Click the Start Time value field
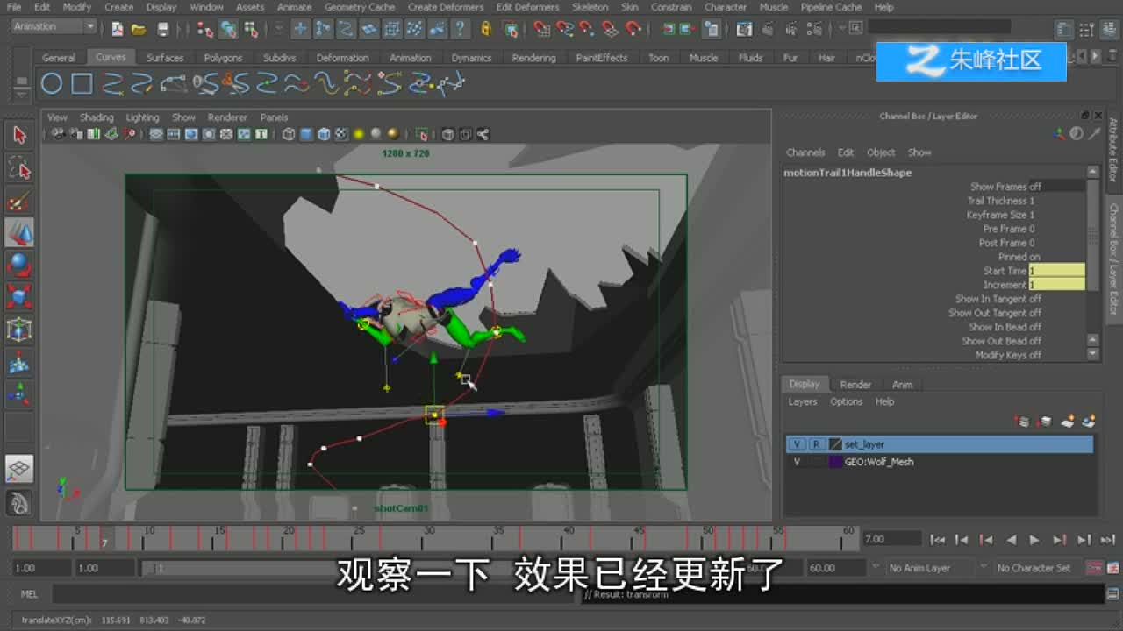Viewport: 1123px width, 631px height. click(1056, 271)
